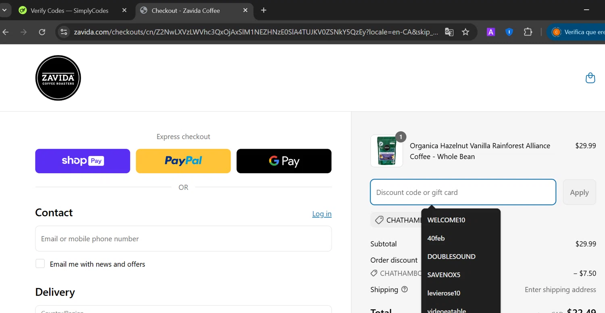Click the Express checkout label
Viewport: 605px width, 313px height.
(x=184, y=137)
